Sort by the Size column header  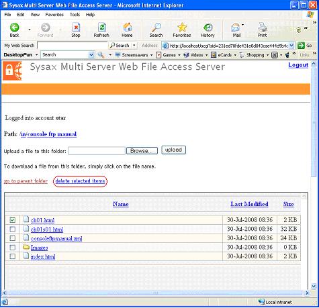[288, 204]
